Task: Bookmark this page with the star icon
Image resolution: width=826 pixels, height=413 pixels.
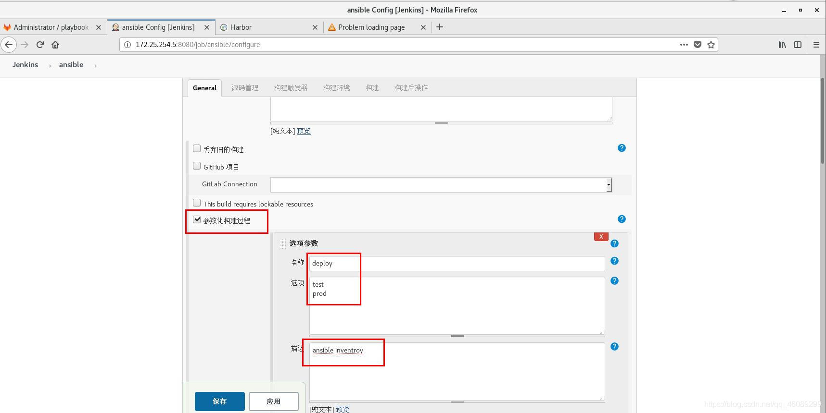Action: pos(711,45)
